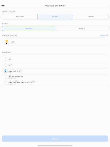Select the Sensore command type
Image resolution: width=110 pixels, height=147 pixels.
coord(91,17)
